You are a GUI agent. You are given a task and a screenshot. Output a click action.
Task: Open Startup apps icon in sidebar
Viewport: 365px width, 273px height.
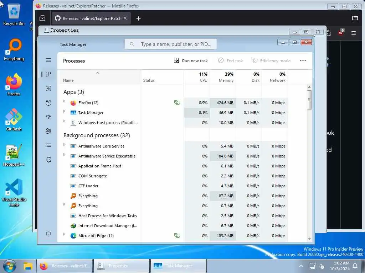48,117
